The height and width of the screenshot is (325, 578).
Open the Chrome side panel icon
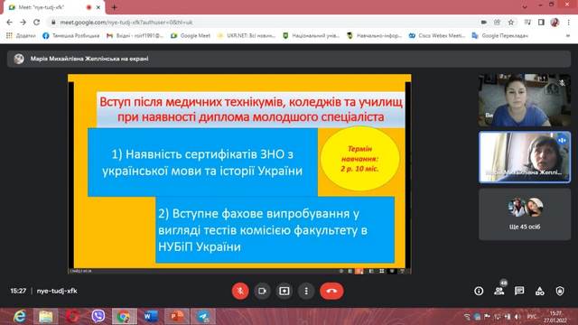coord(541,23)
